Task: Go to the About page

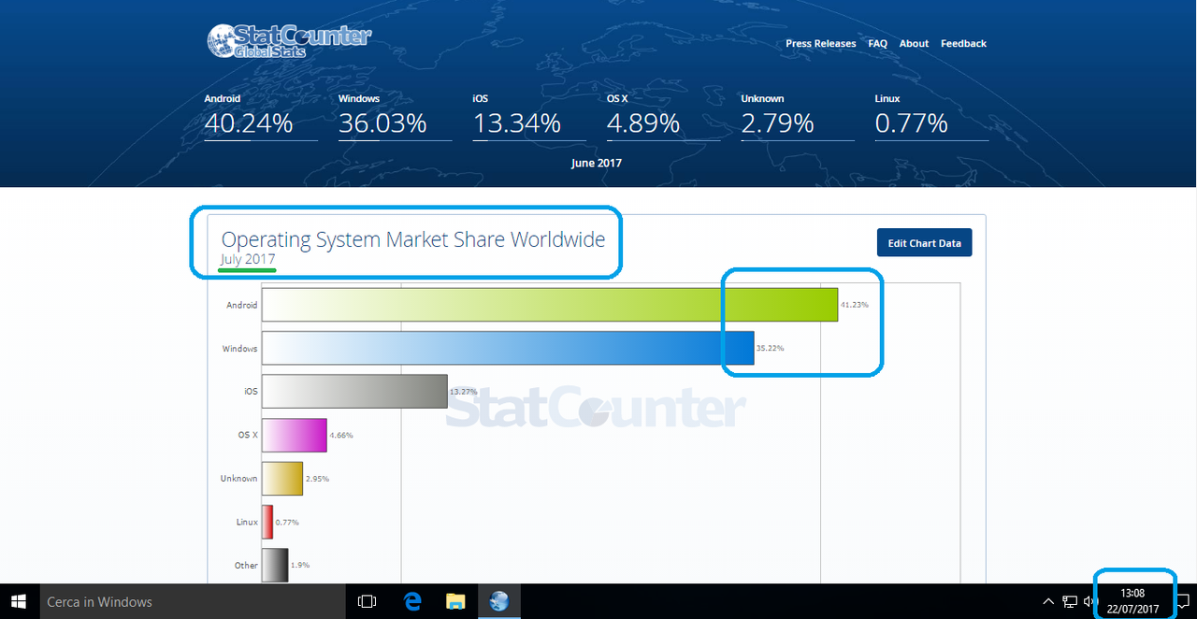Action: pos(914,44)
